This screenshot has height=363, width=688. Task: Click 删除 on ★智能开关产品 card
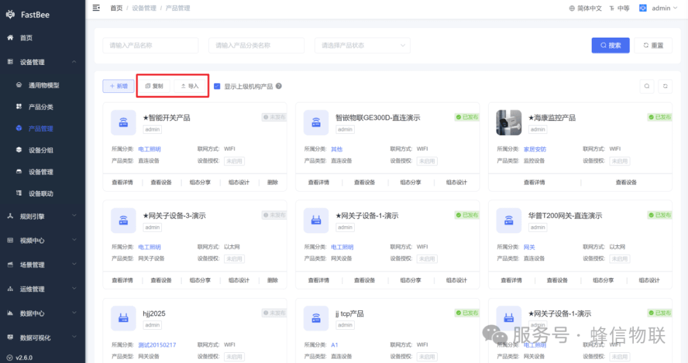[273, 182]
